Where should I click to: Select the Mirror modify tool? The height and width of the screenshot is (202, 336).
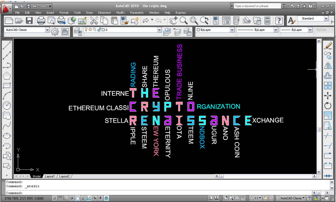(328, 65)
